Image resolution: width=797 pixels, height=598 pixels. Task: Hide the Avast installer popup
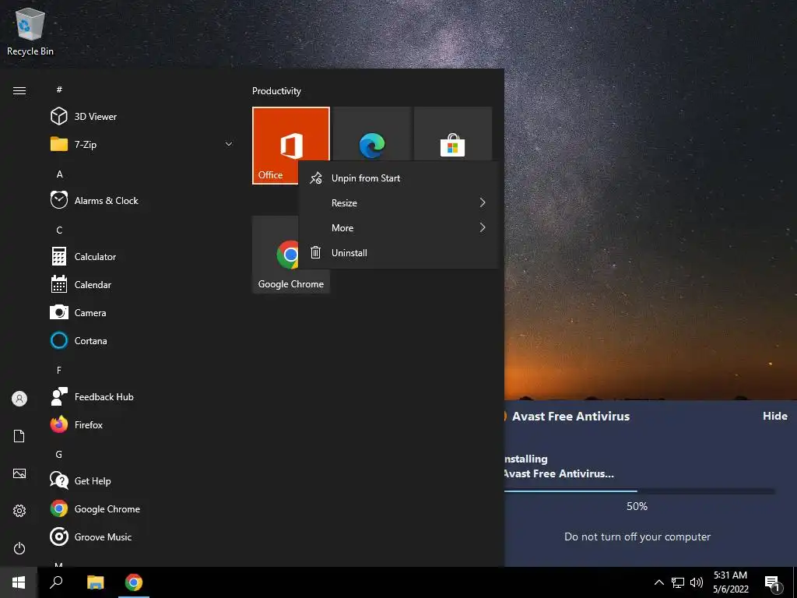pyautogui.click(x=774, y=416)
